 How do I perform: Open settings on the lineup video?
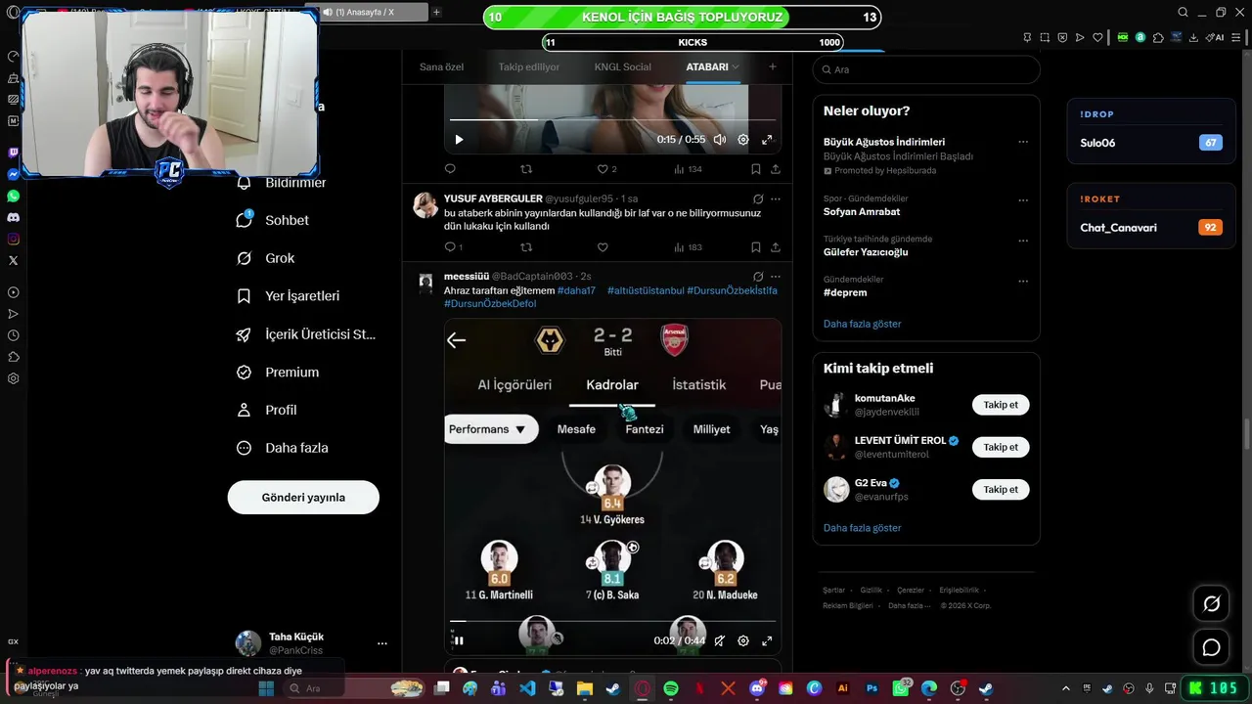(x=743, y=640)
